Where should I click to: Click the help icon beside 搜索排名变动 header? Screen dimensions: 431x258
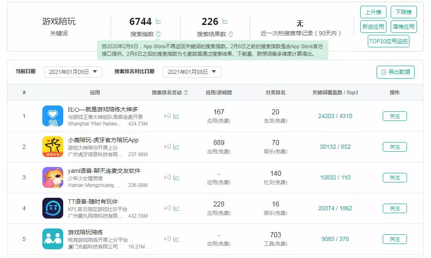(x=186, y=93)
